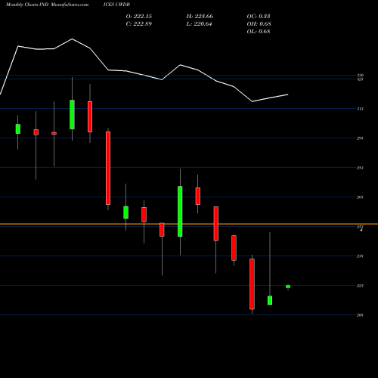The width and height of the screenshot is (378, 378).
Task: Select the longest red candlestick body
Action: point(108,168)
